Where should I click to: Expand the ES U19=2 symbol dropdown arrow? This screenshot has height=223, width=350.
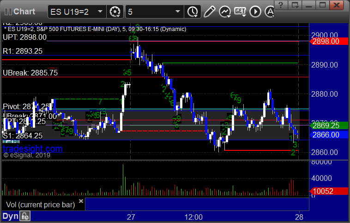100,11
